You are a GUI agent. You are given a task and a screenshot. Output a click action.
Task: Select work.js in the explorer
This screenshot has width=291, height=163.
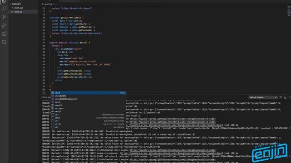(18, 12)
